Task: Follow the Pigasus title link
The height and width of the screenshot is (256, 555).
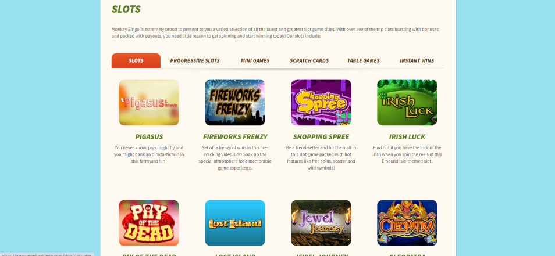Action: point(149,136)
